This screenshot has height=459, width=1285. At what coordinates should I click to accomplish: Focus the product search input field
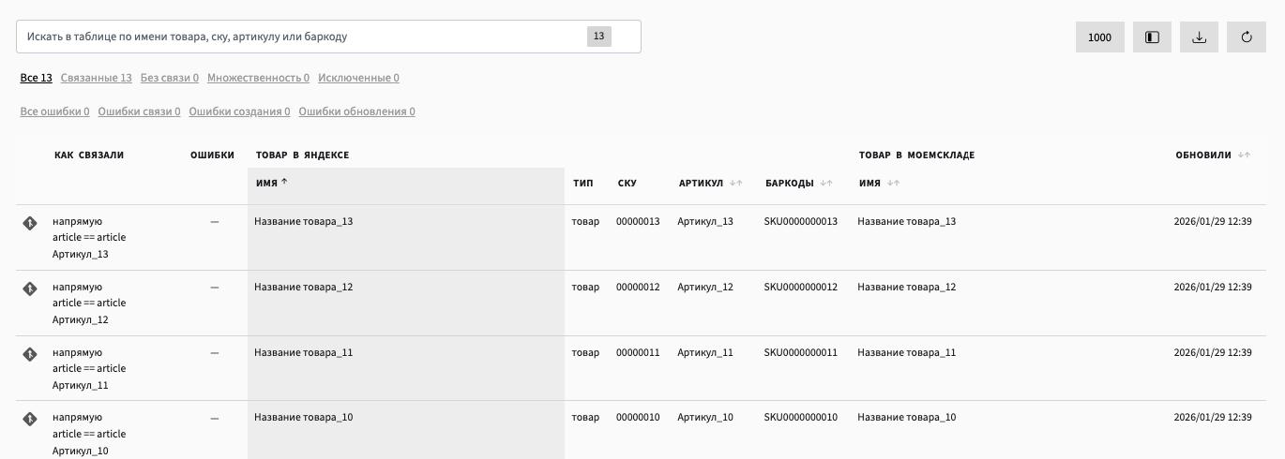[x=328, y=37]
